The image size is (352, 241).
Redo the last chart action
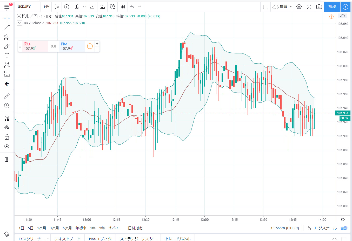[x=140, y=7]
